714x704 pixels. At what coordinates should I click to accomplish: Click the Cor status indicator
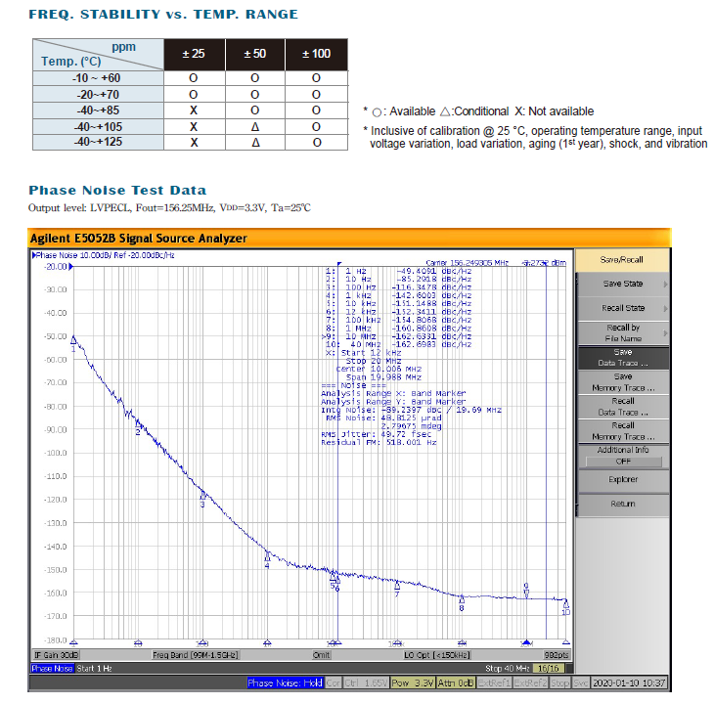click(333, 683)
